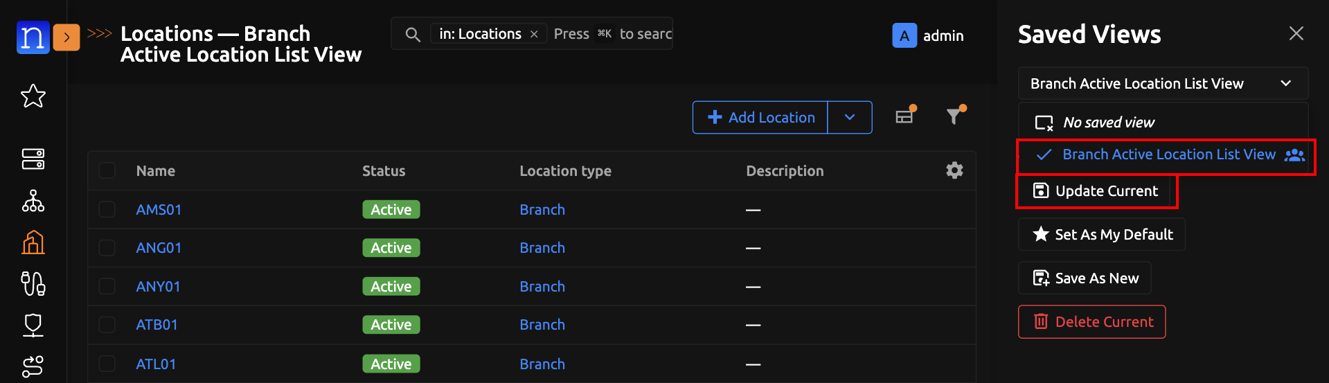The height and width of the screenshot is (383, 1329).
Task: Expand the Add Location dropdown arrow
Action: [850, 118]
